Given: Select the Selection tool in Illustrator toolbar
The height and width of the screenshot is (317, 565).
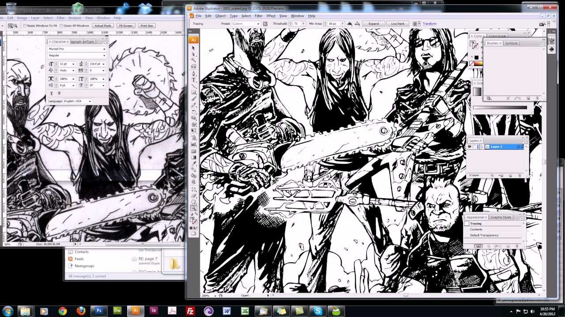Looking at the screenshot, I should pyautogui.click(x=193, y=48).
